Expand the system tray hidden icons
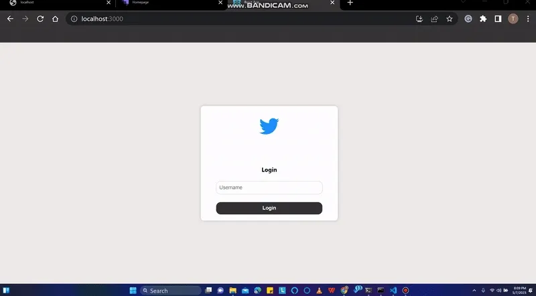 point(475,291)
